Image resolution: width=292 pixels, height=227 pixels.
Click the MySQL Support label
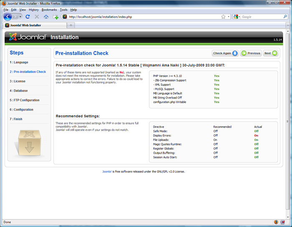[x=164, y=89]
